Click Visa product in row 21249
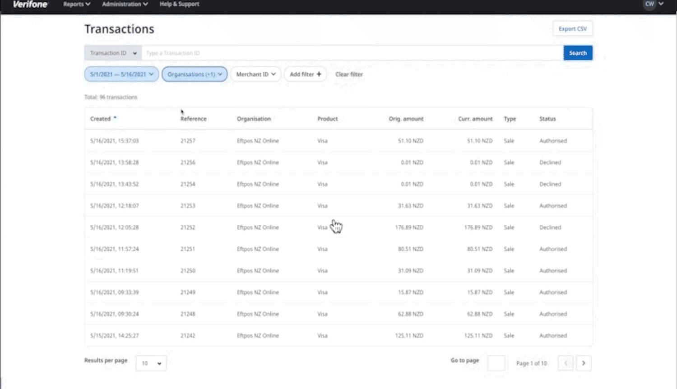This screenshot has width=677, height=389. [x=322, y=292]
